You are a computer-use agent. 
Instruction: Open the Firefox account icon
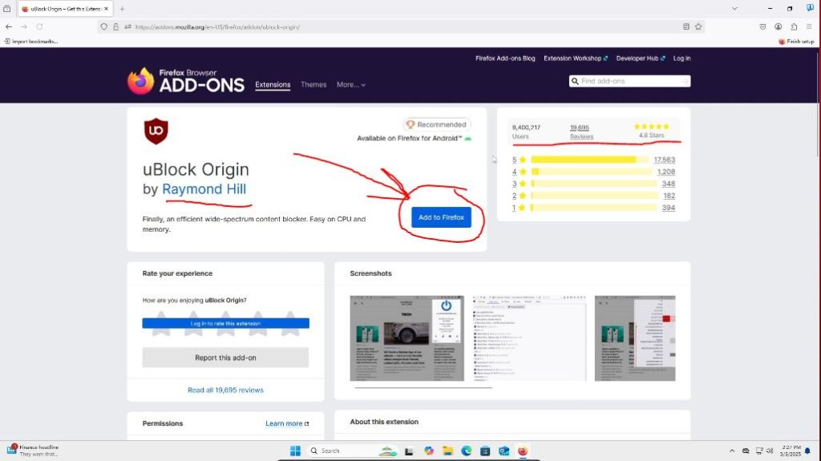pos(778,26)
